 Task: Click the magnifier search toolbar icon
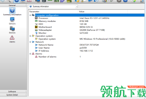(9, 1)
